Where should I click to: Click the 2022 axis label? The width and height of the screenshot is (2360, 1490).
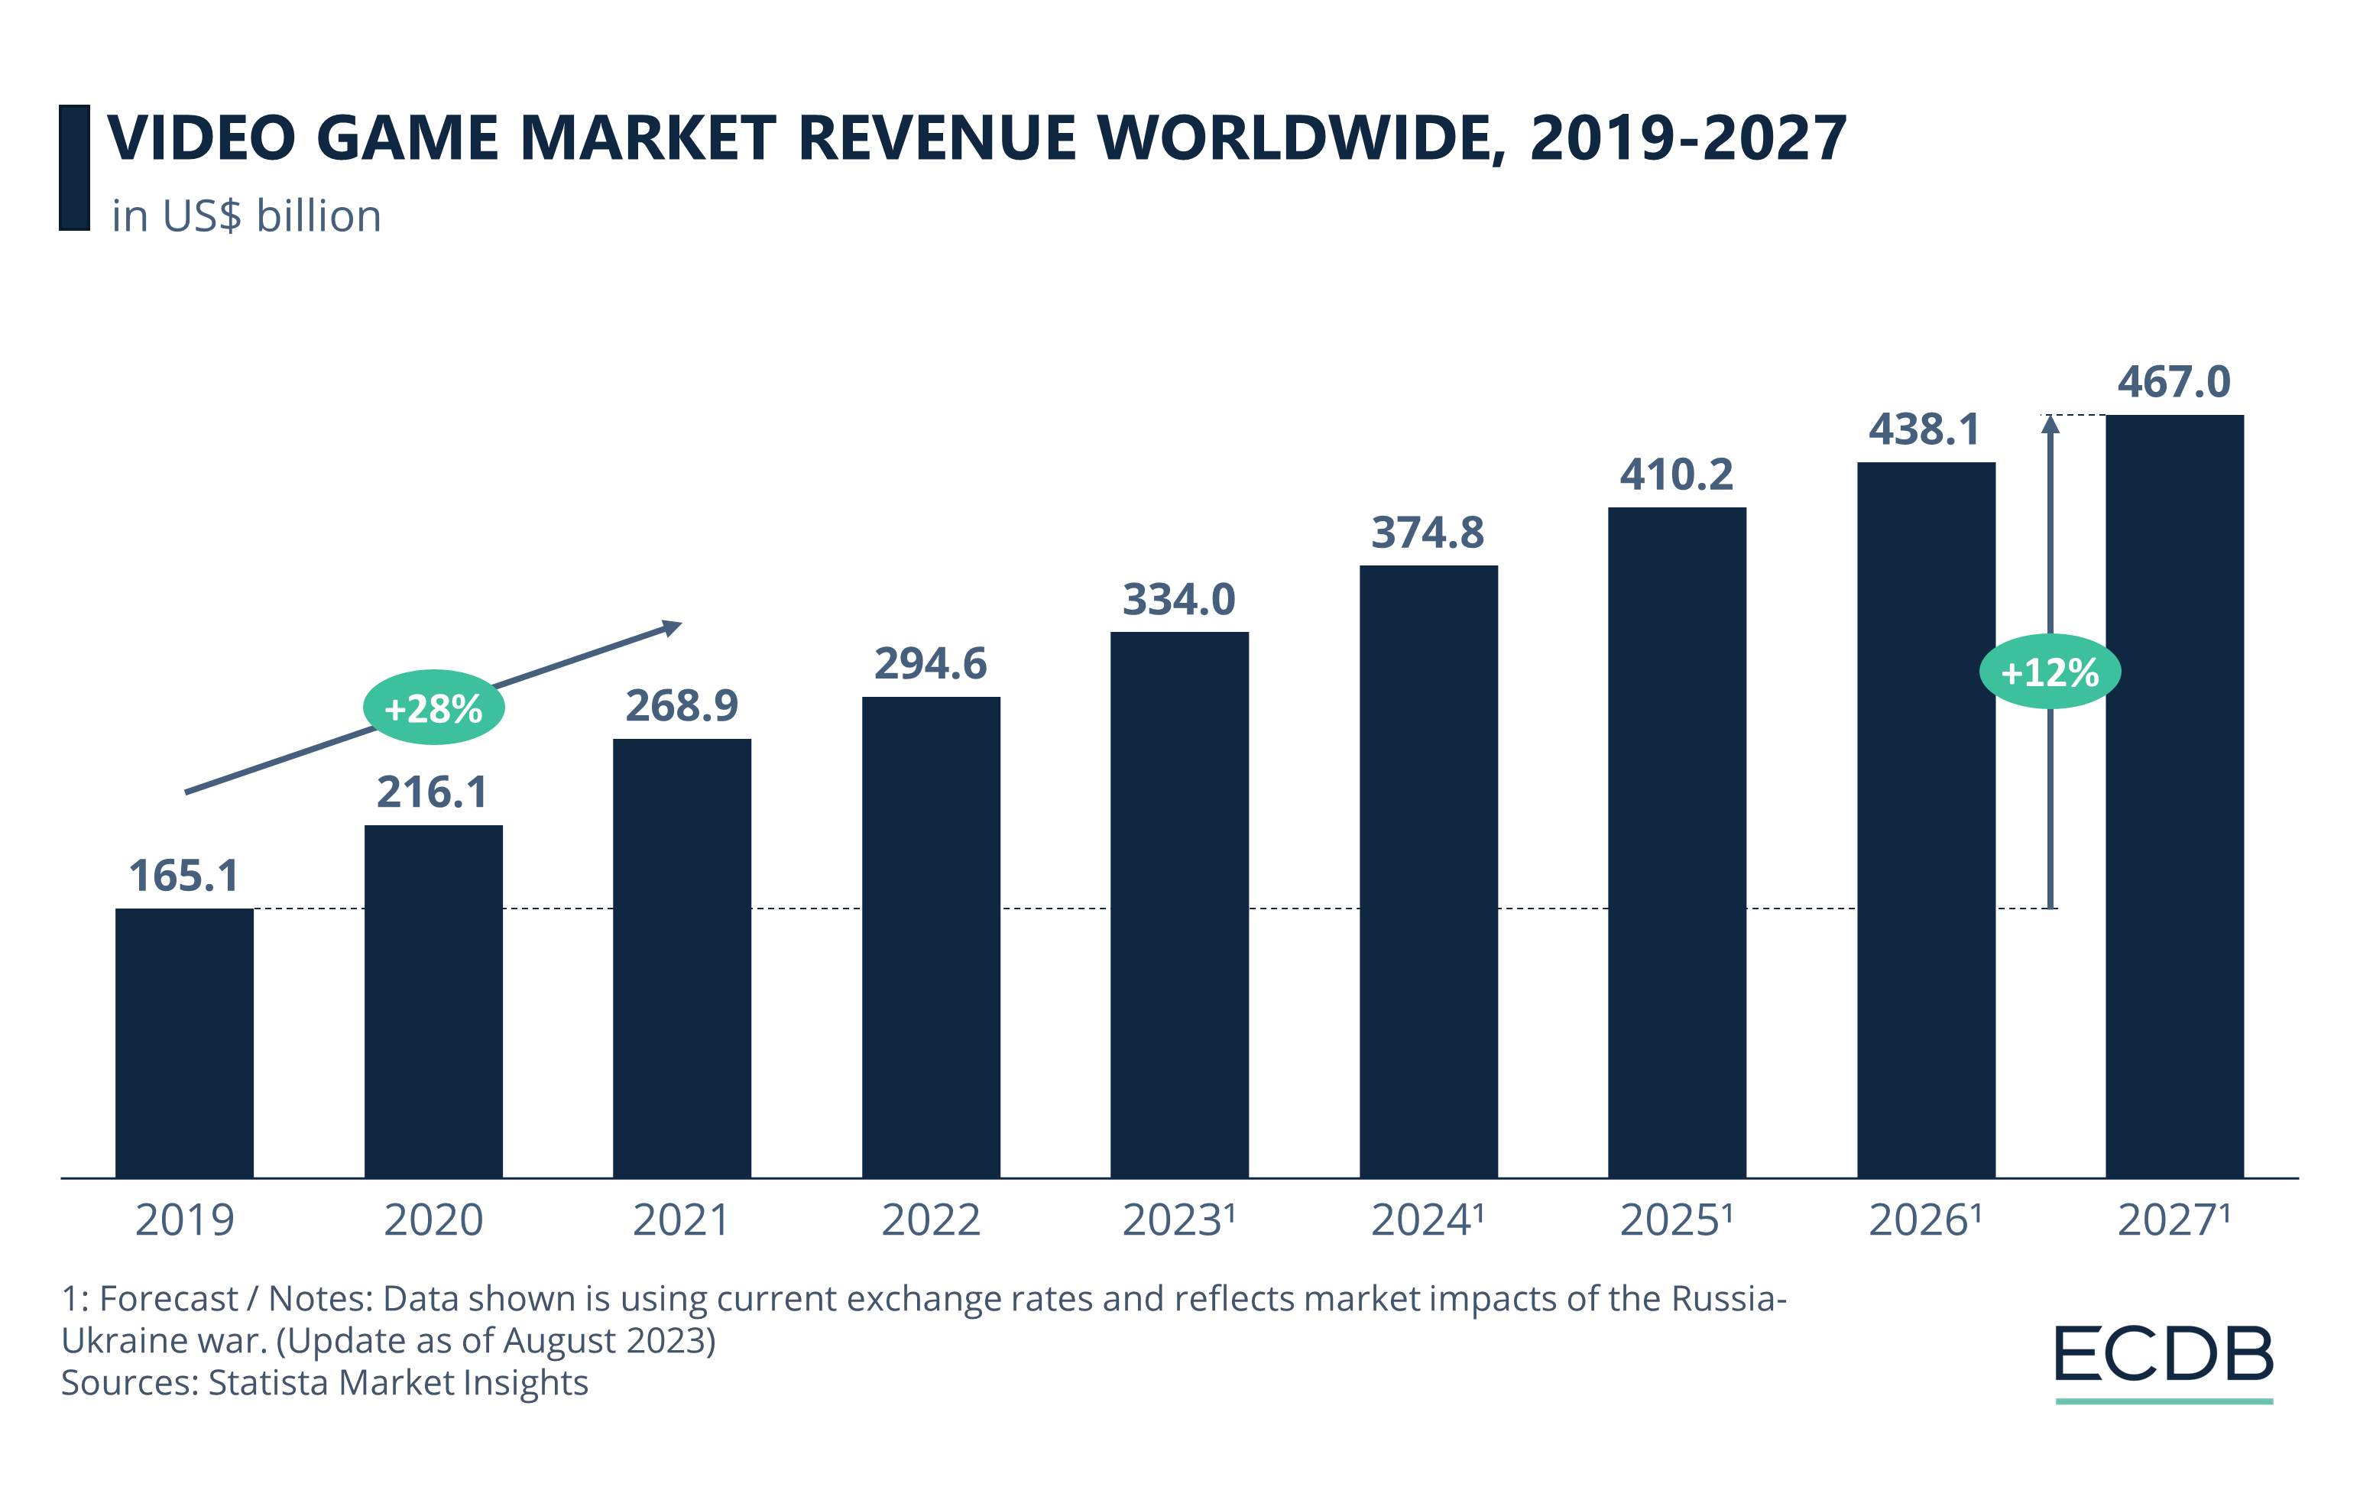(931, 1220)
